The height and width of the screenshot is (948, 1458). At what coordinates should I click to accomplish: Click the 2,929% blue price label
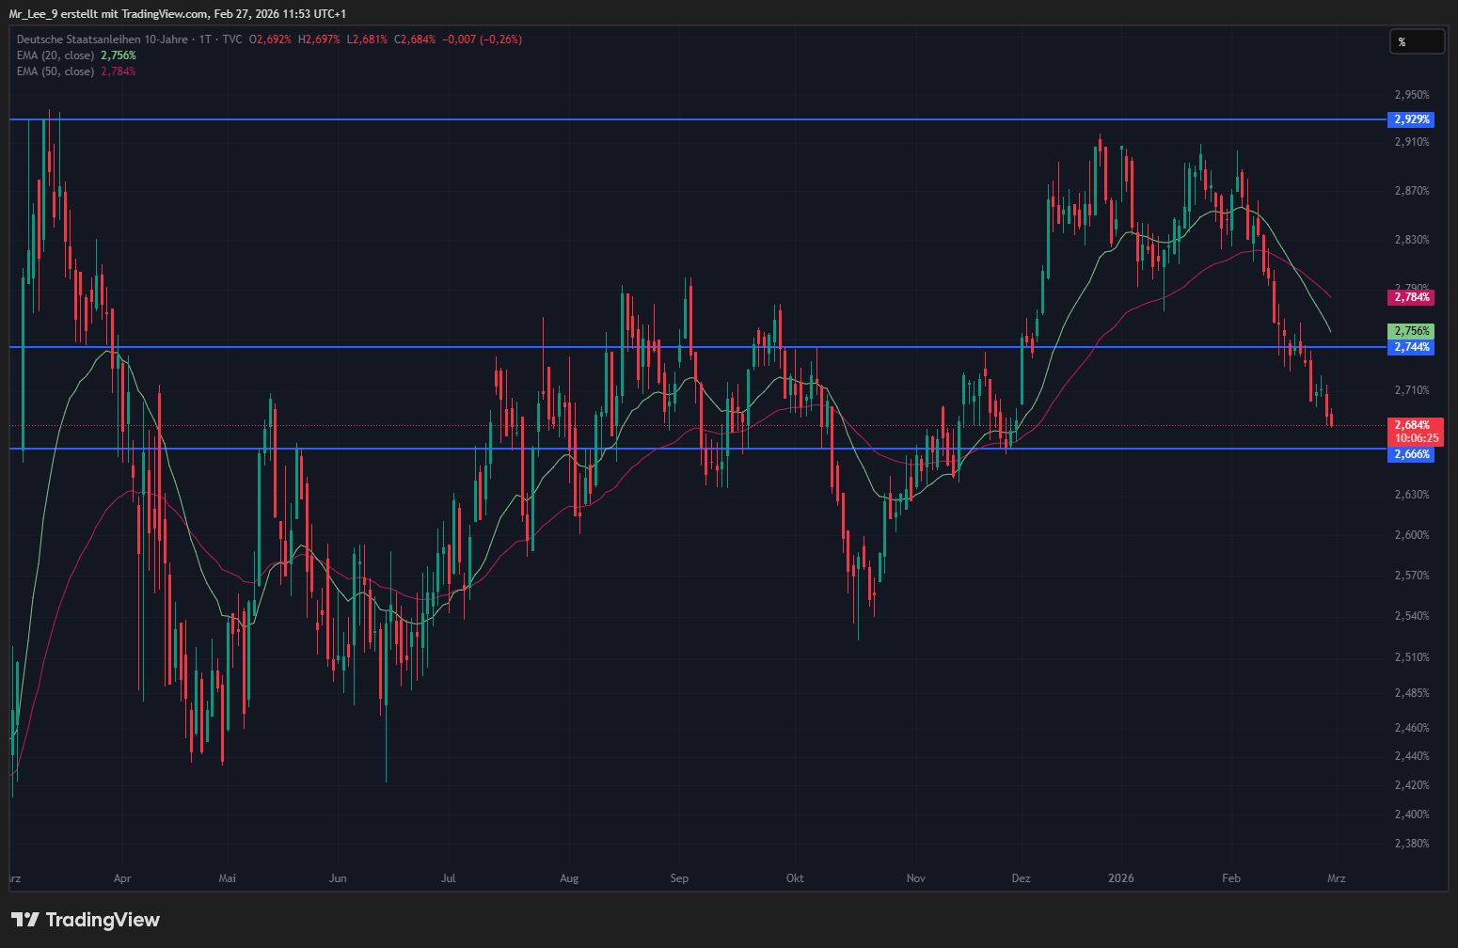pyautogui.click(x=1411, y=119)
